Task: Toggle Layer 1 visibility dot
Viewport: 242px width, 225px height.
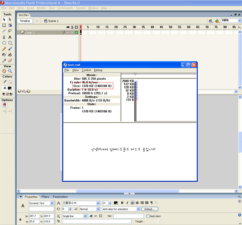Action: [x=68, y=32]
